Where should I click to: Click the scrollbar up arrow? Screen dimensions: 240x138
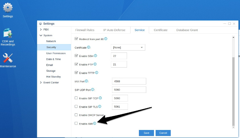pyautogui.click(x=233, y=37)
